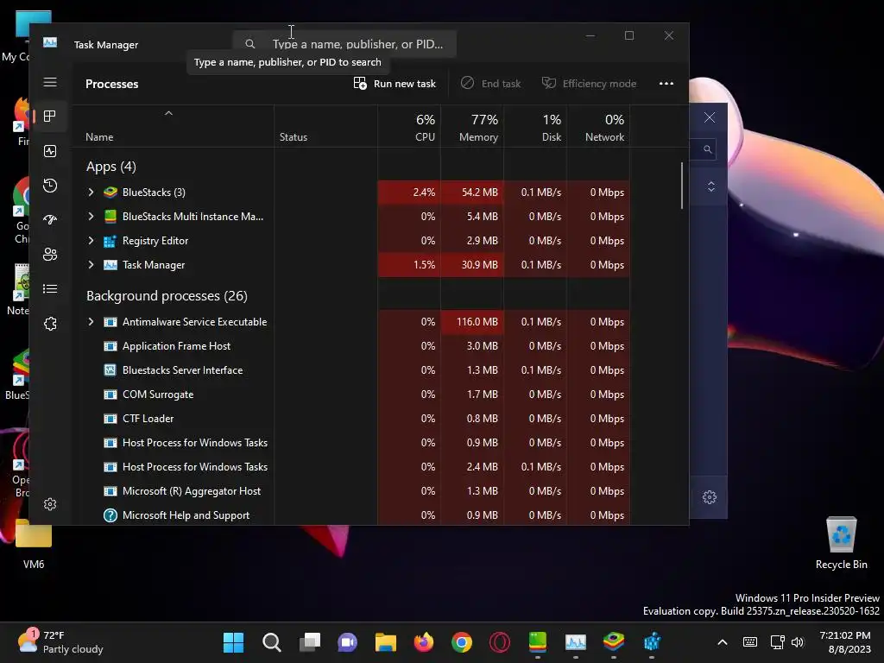The image size is (884, 663).
Task: Click the Apps (4) group heading
Action: [x=110, y=167]
